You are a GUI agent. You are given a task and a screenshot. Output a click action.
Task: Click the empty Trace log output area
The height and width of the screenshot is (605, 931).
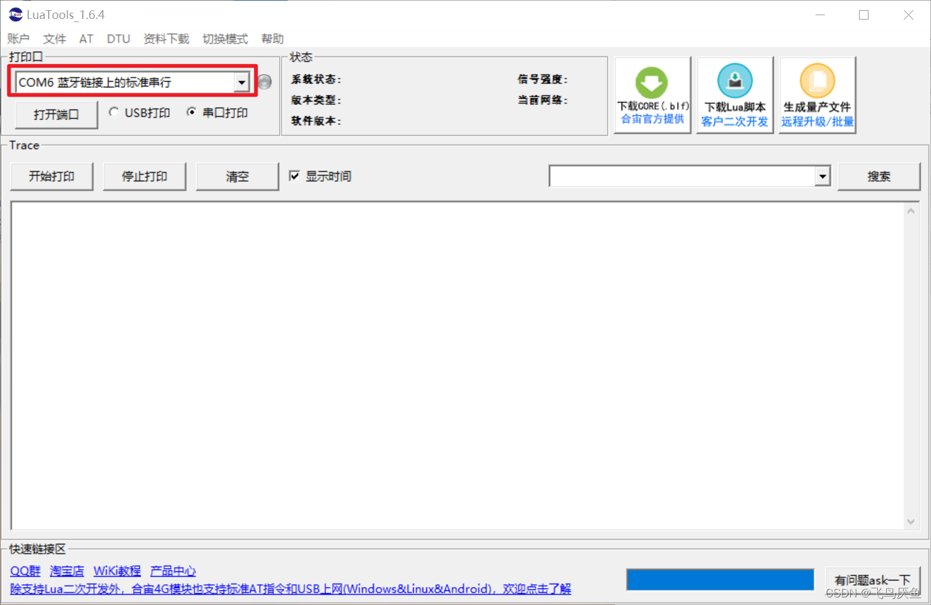click(458, 365)
